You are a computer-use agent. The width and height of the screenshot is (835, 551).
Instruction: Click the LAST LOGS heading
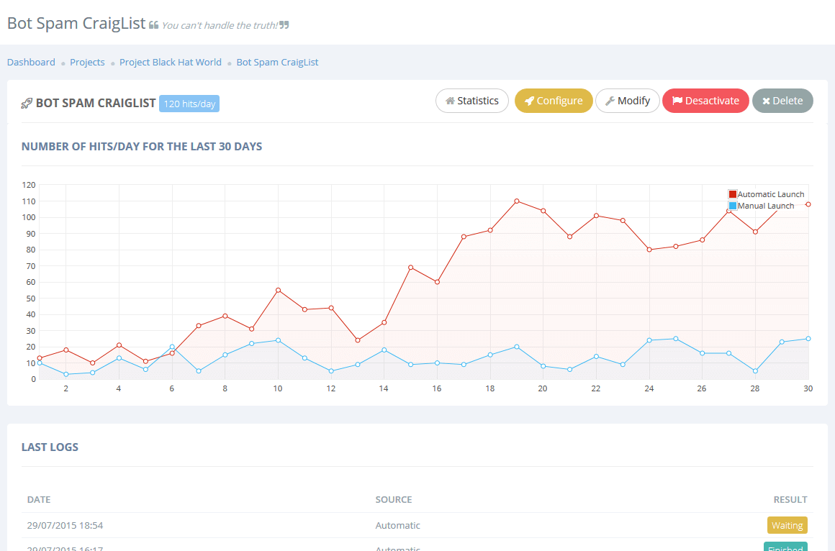tap(50, 447)
